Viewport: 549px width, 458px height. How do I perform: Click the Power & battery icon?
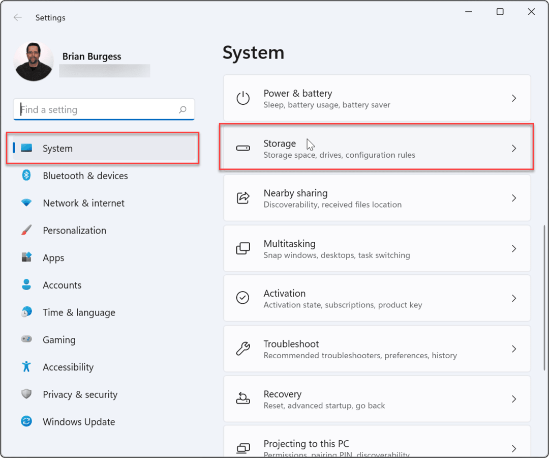pyautogui.click(x=243, y=98)
